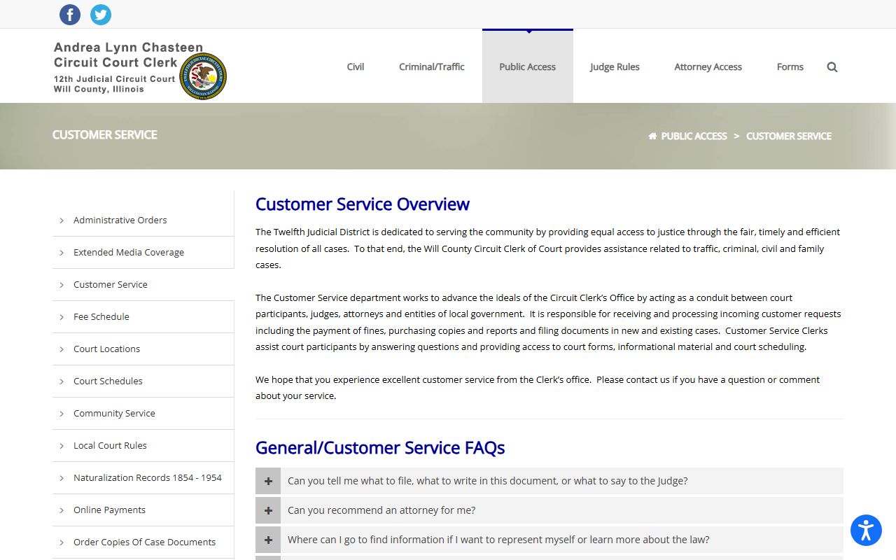
Task: Open the Criminal/Traffic menu
Action: point(432,67)
